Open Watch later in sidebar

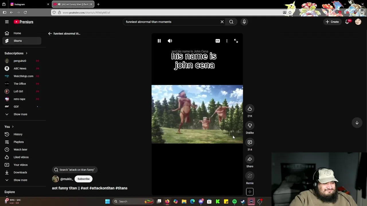click(x=22, y=150)
